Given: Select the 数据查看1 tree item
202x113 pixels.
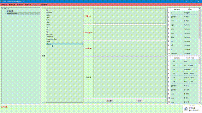Looking at the screenshot, I should [10, 11].
